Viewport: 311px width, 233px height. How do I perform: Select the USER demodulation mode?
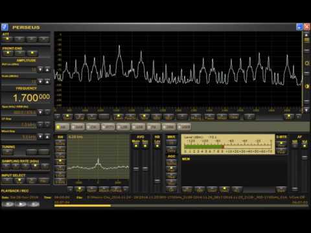[184, 127]
